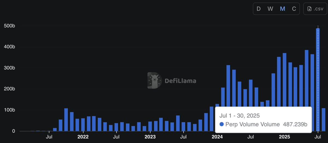The height and width of the screenshot is (143, 328).
Task: Switch to W weekly interval
Action: pyautogui.click(x=270, y=9)
